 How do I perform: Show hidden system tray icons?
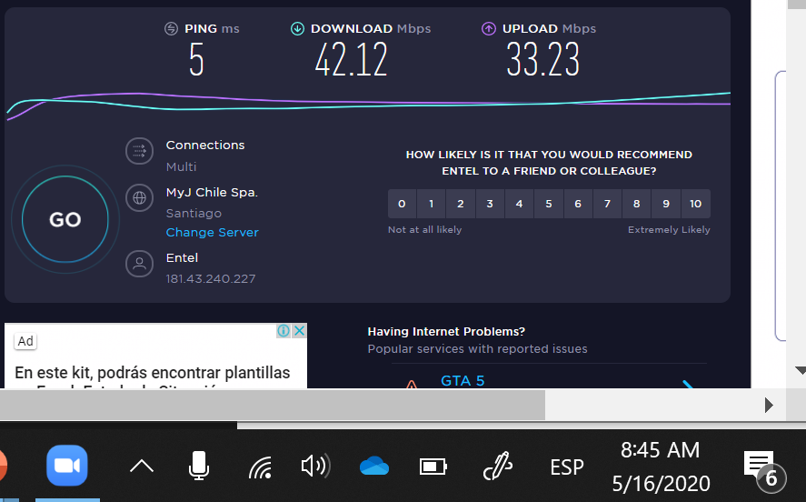142,467
